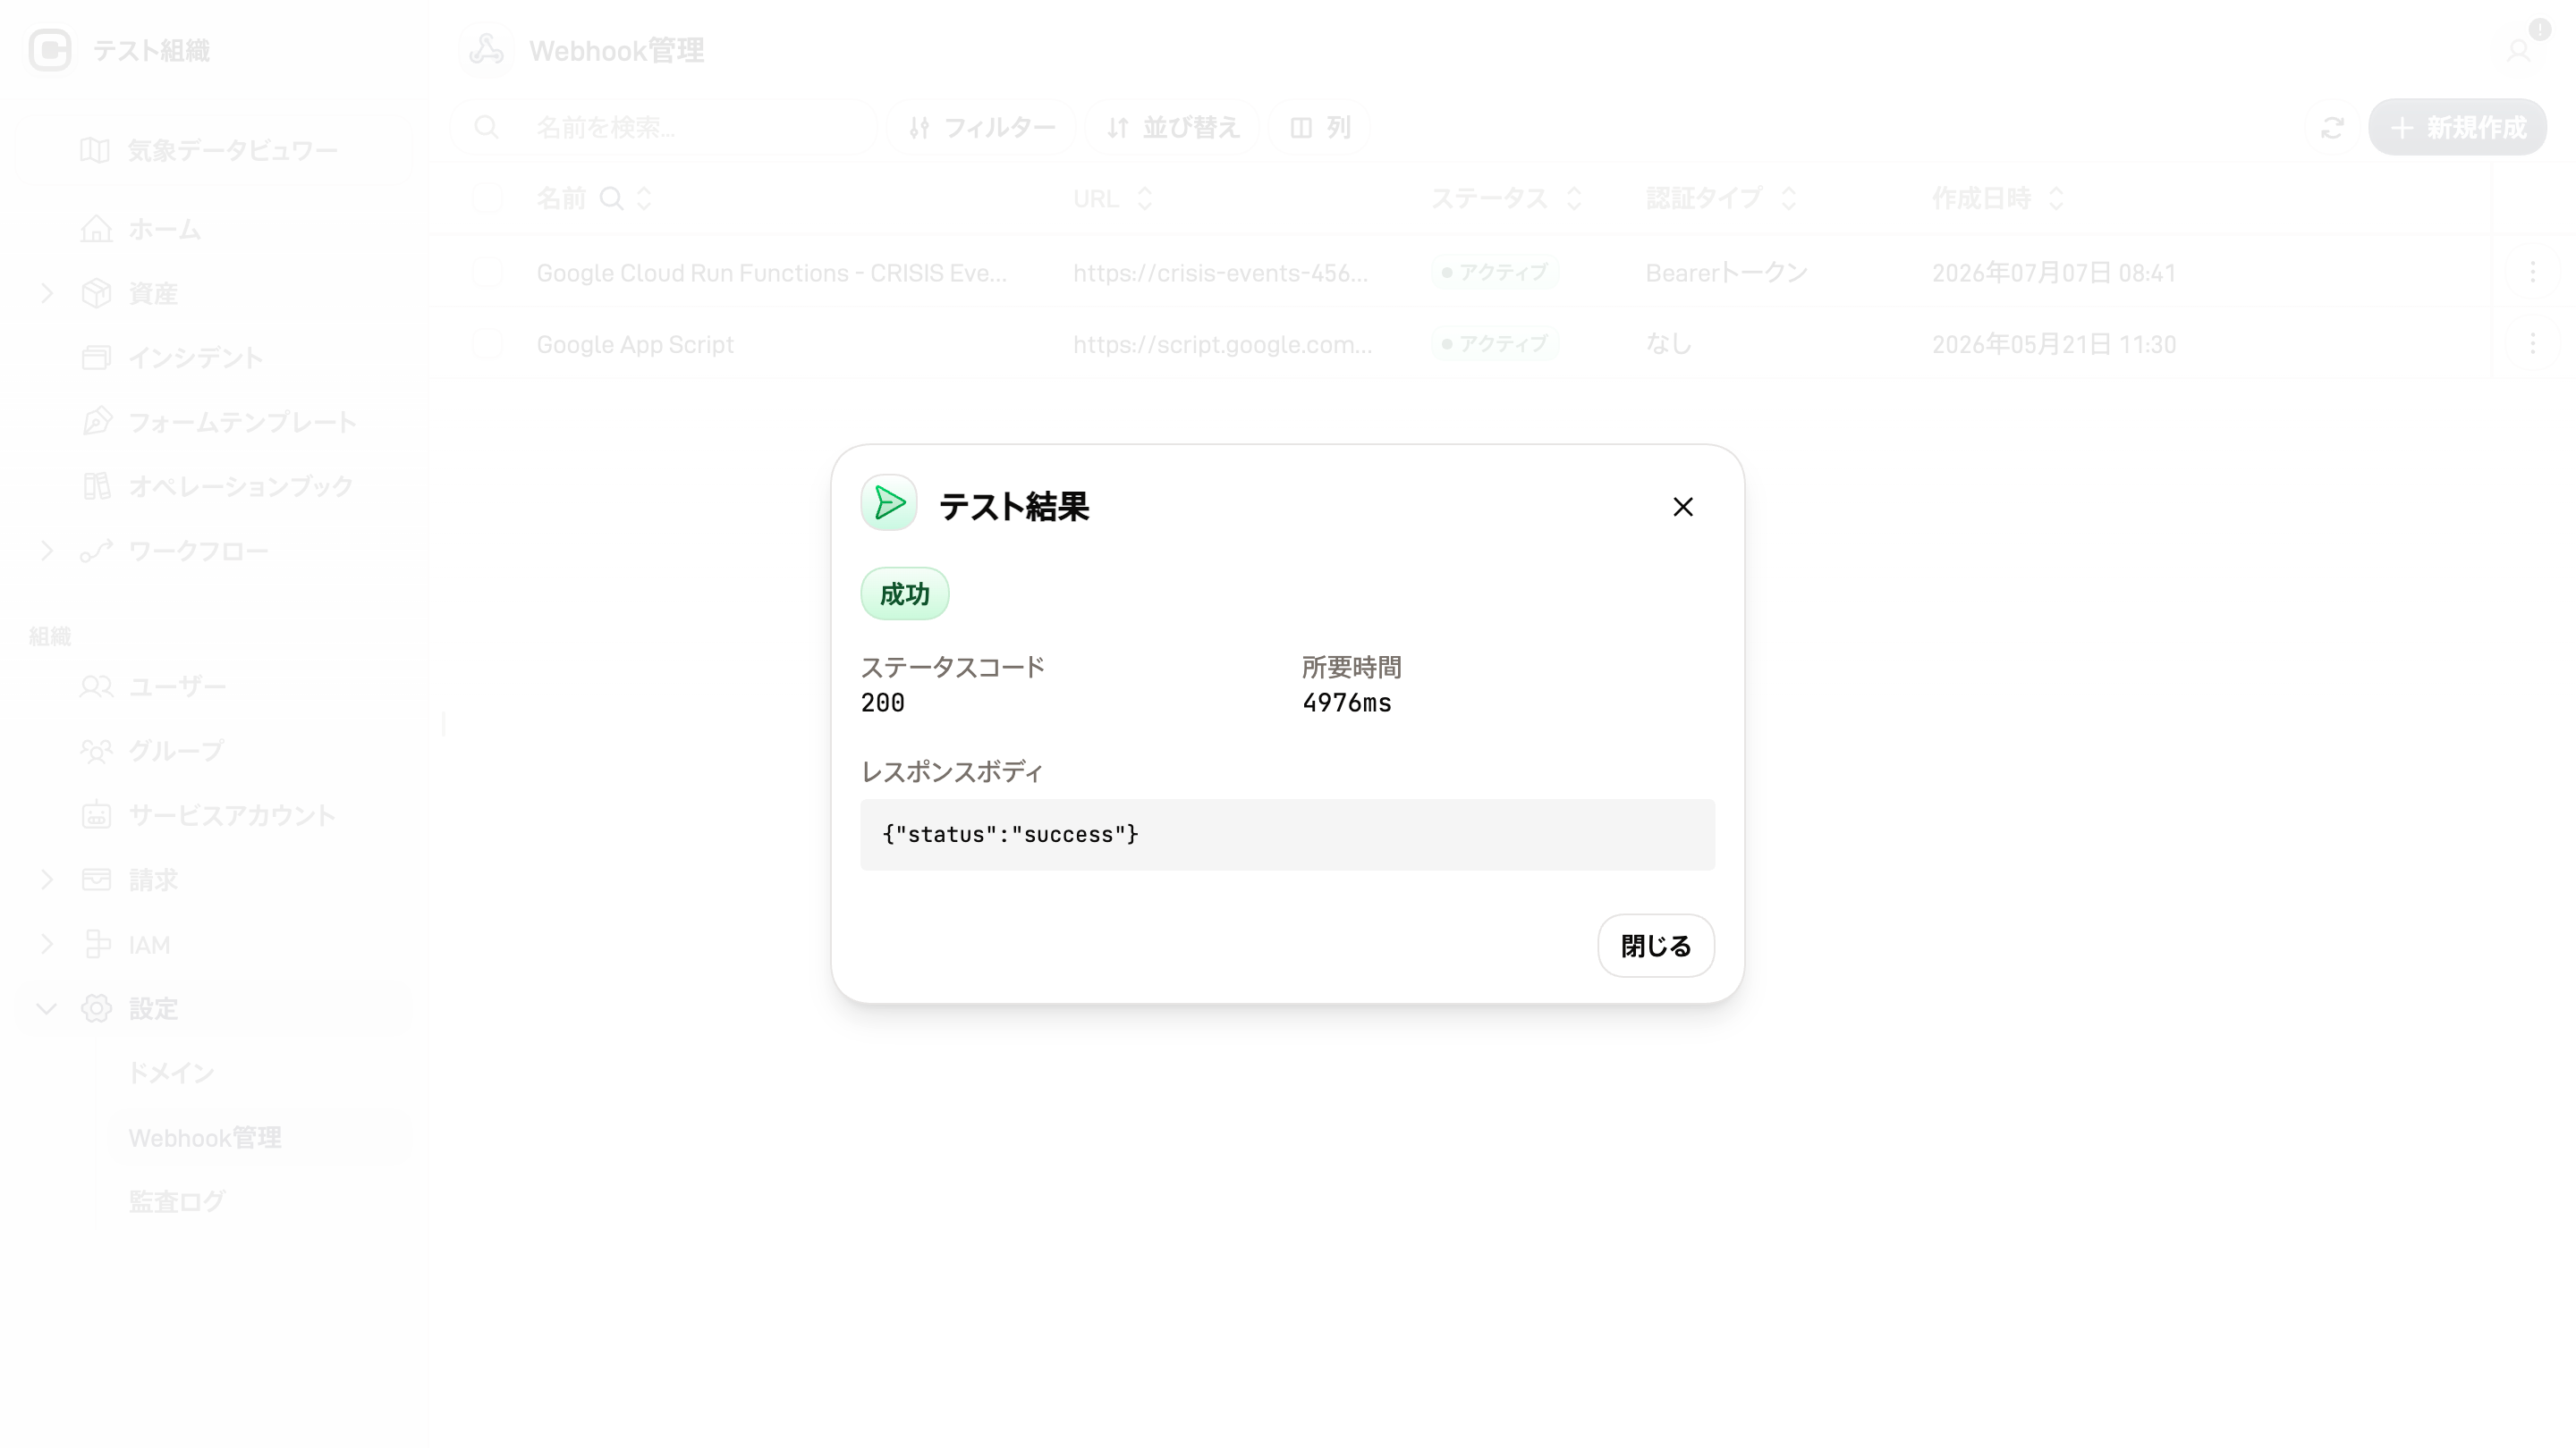Click the 請求 billing icon

(x=96, y=880)
